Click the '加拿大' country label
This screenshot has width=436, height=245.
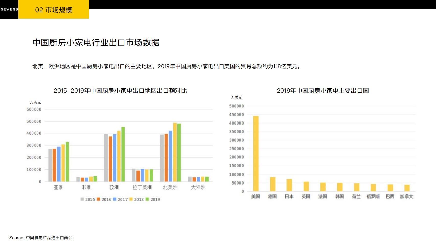407,197
